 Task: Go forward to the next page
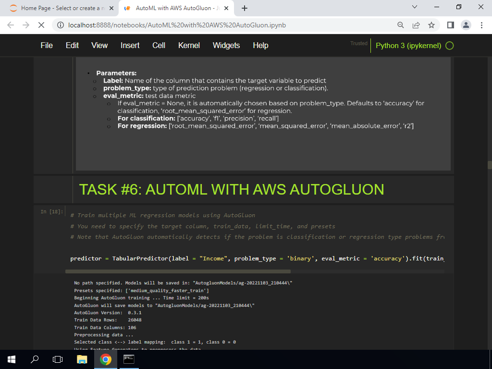(x=26, y=25)
